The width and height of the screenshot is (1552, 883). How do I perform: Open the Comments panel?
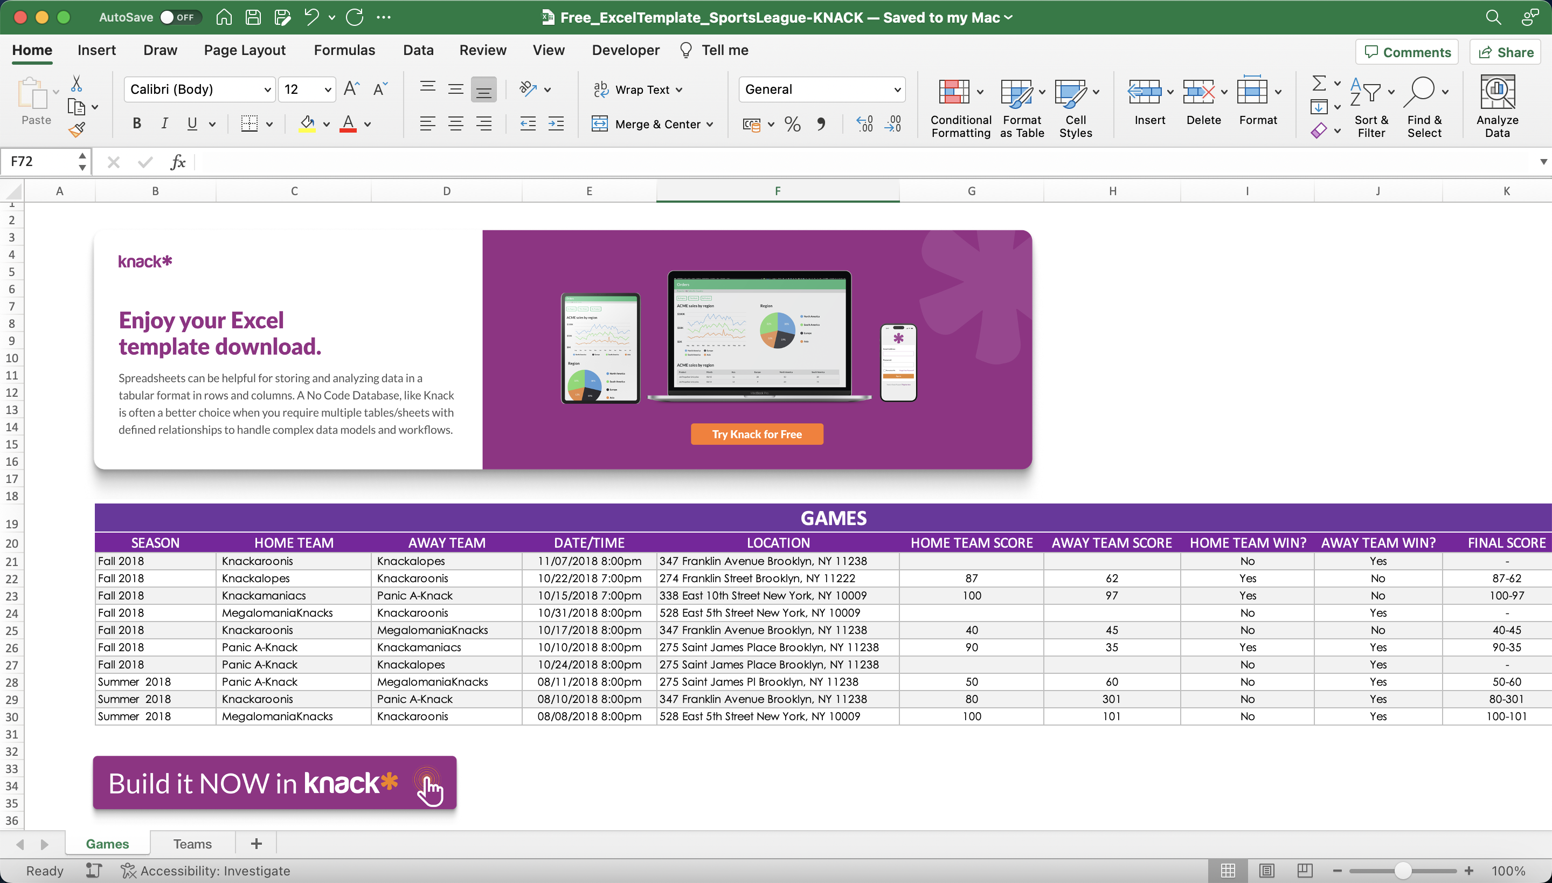[1406, 52]
